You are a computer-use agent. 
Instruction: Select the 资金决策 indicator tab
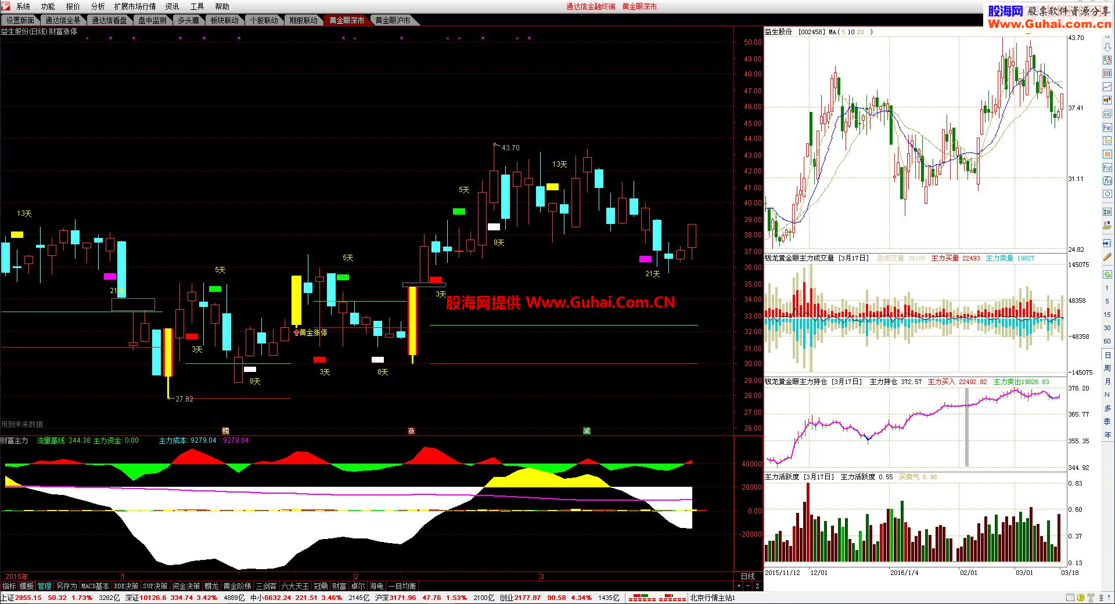coord(186,587)
